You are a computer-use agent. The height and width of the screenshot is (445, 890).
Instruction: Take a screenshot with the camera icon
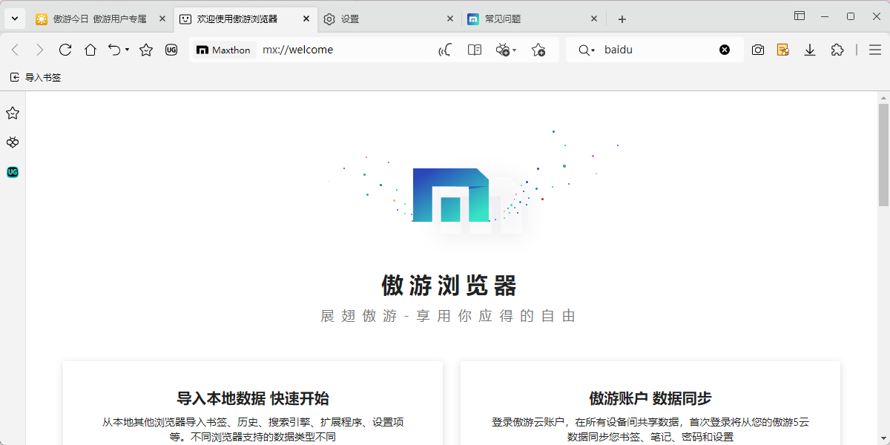point(757,50)
